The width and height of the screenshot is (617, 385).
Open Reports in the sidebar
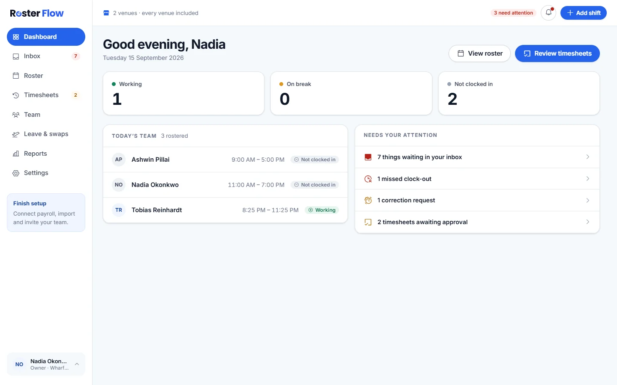click(x=46, y=154)
